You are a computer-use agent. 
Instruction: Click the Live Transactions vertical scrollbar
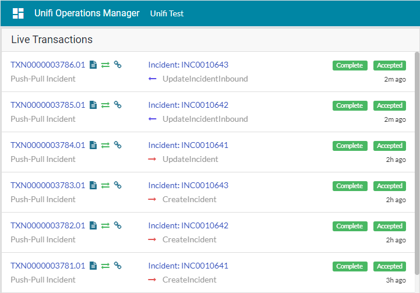coord(416,163)
